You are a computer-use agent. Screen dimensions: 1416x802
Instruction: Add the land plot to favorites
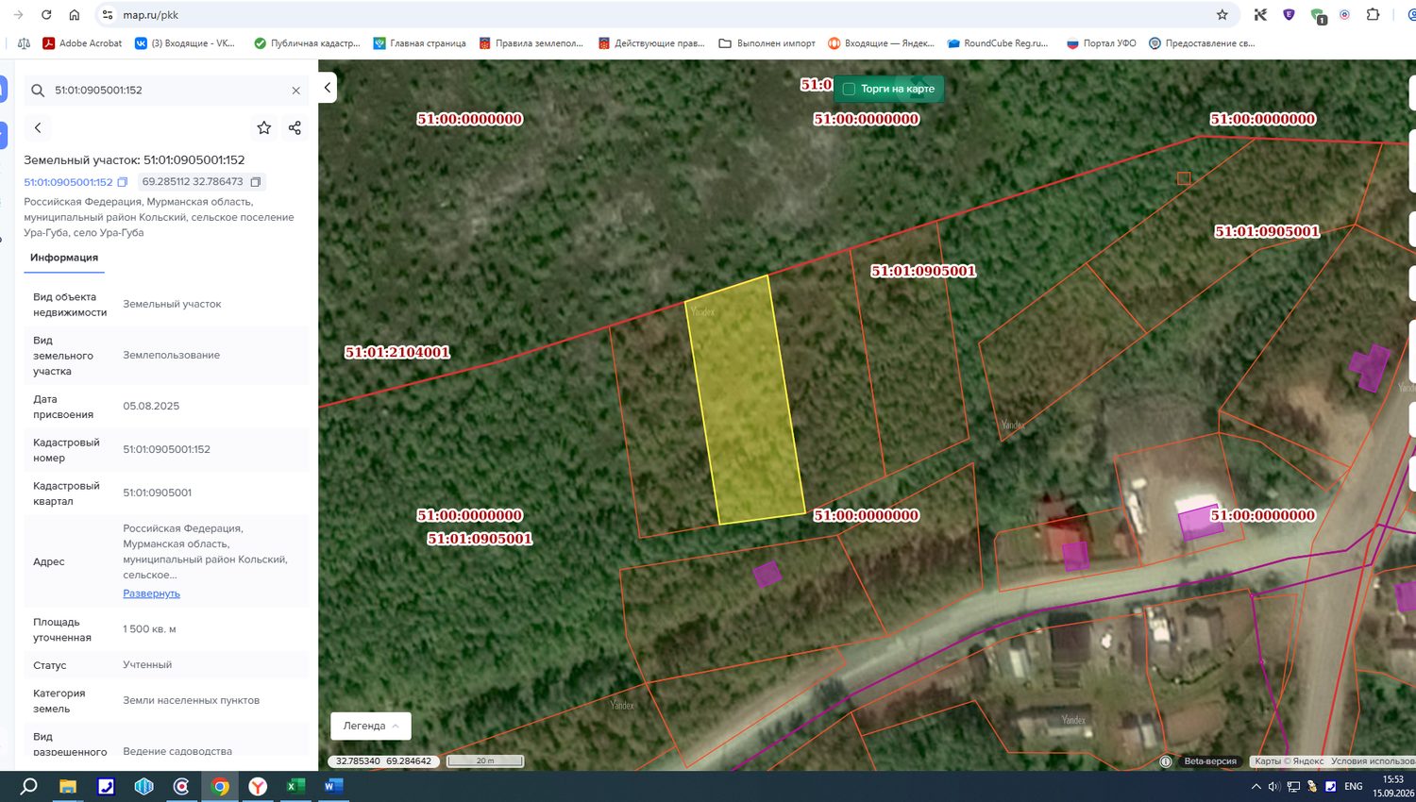click(264, 127)
